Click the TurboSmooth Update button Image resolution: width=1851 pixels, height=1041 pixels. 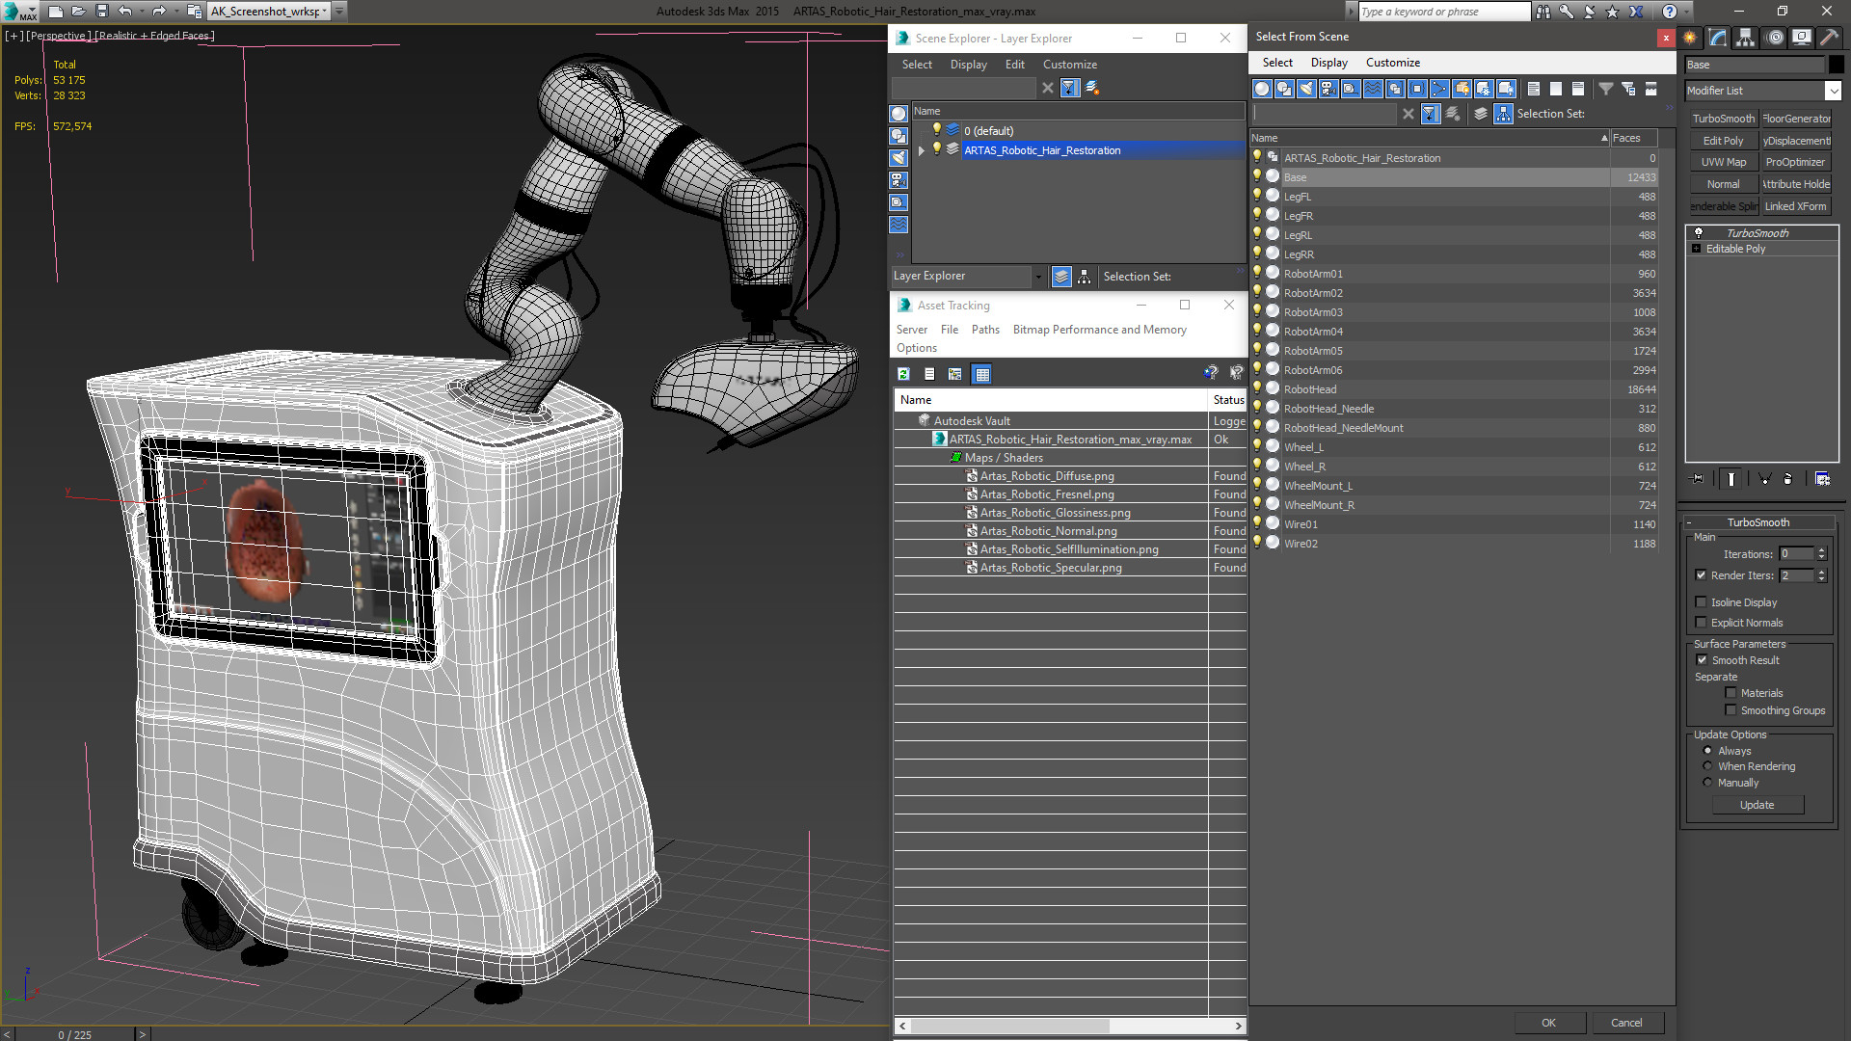pos(1757,805)
